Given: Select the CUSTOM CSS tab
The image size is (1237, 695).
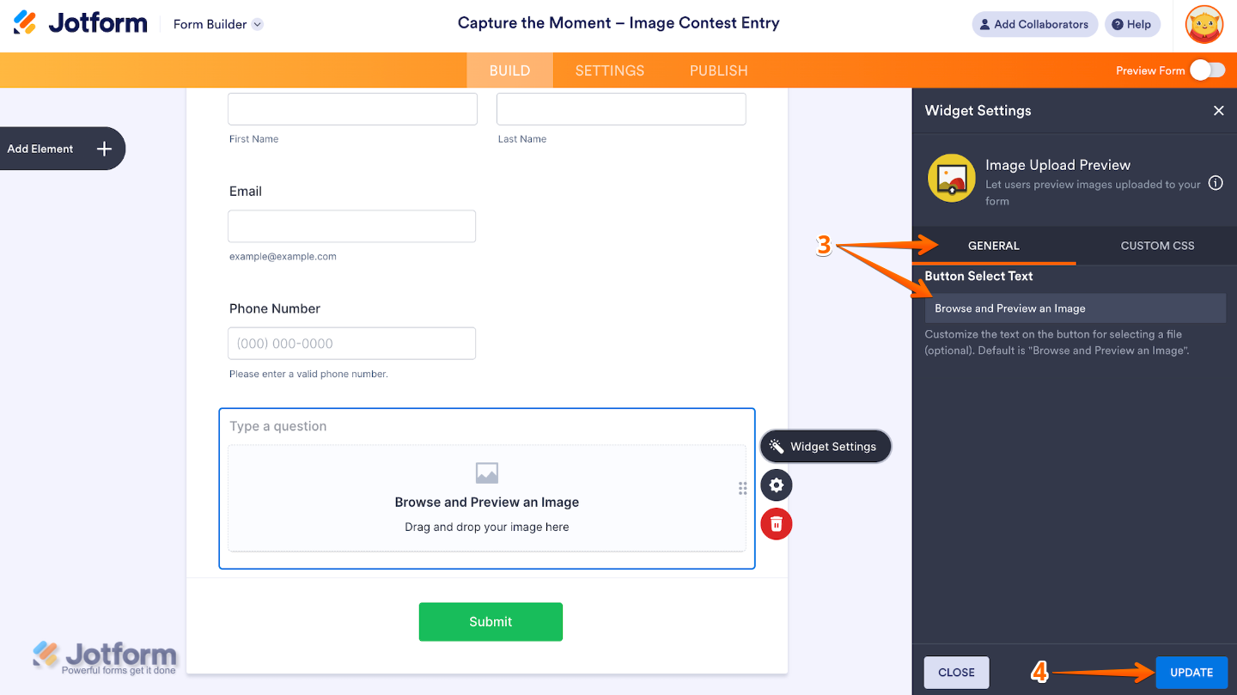Looking at the screenshot, I should tap(1157, 246).
